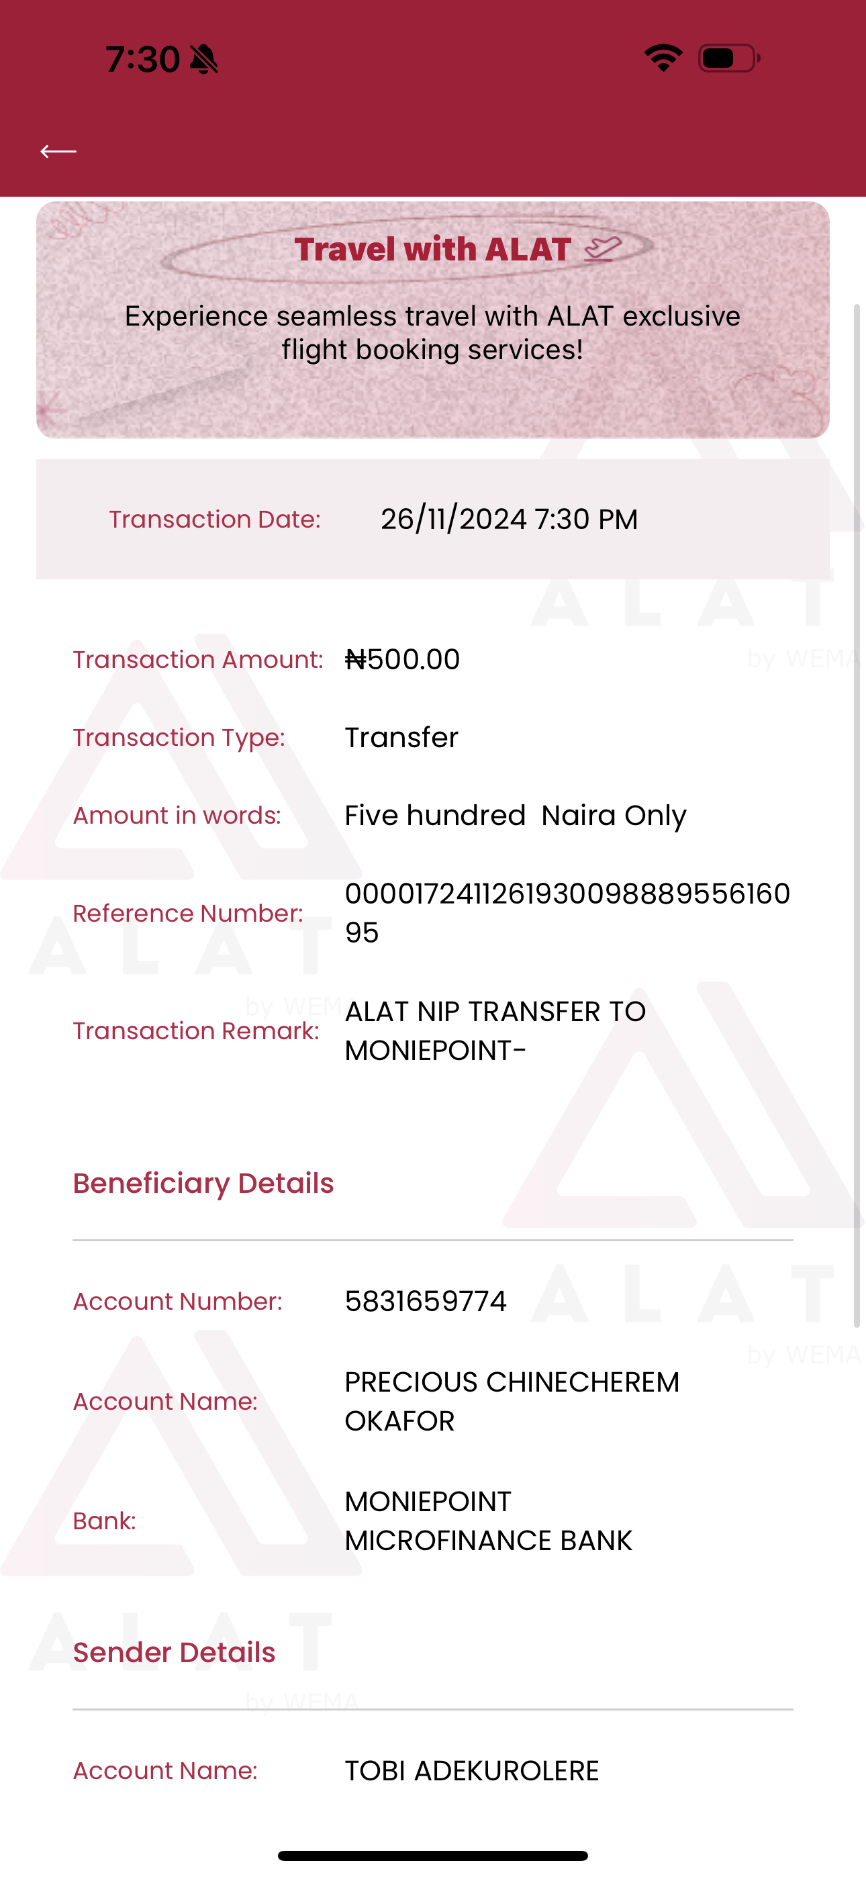The width and height of the screenshot is (866, 1877).
Task: Tap the Sender Details section heading
Action: coord(175,1653)
